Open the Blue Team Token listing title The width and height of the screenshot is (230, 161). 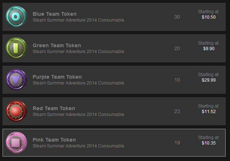click(55, 14)
